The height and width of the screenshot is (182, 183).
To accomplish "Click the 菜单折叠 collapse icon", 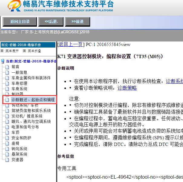I will point(24,51).
